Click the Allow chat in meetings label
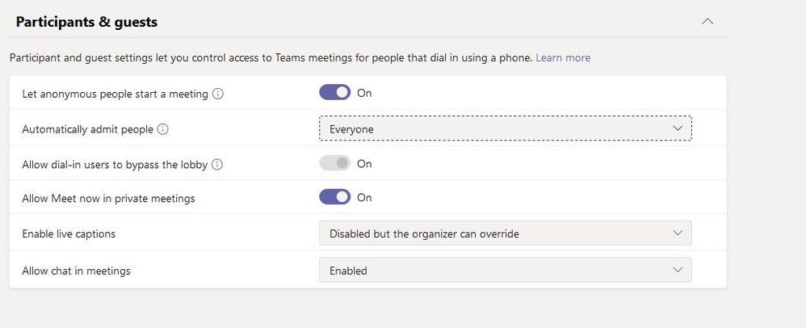 pos(76,271)
